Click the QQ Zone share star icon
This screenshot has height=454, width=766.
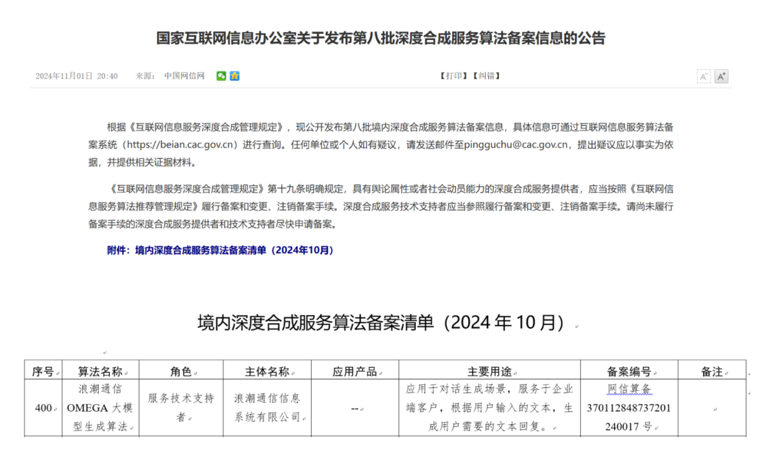234,76
